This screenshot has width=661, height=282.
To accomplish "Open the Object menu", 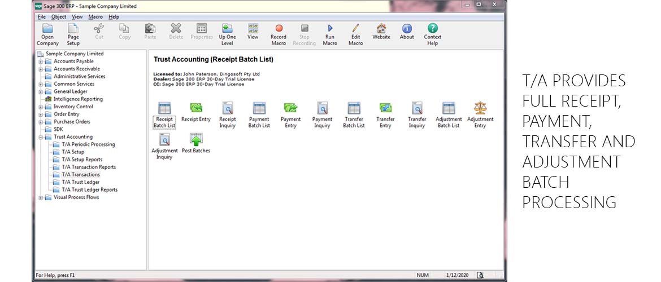I will pos(59,17).
